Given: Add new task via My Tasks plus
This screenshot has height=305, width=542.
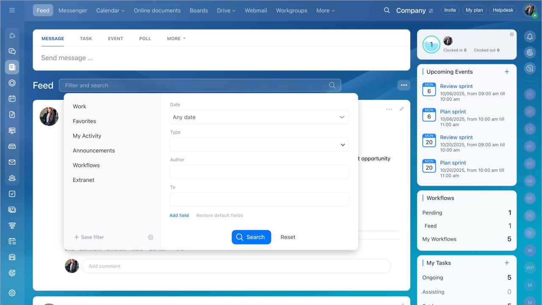Looking at the screenshot, I should (507, 263).
